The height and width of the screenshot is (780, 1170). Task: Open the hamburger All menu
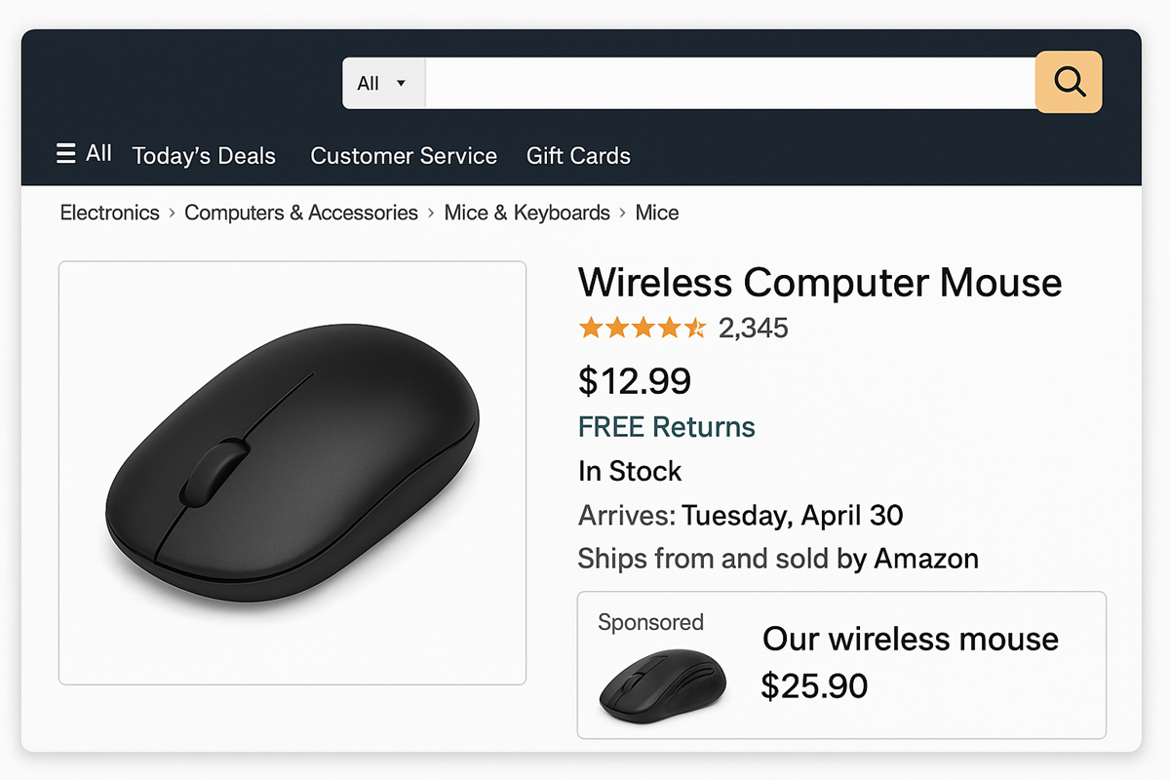pos(84,154)
